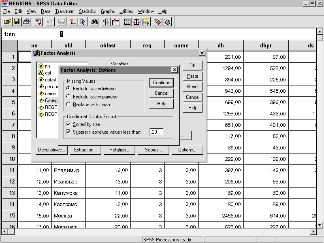Screen dimensions: 324x243
Task: Click the Москва cell in row 15
Action: (x=68, y=216)
